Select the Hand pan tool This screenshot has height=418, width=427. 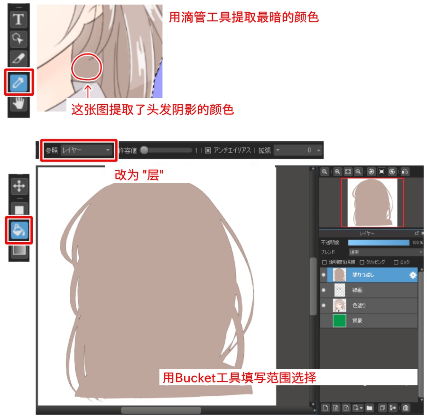[19, 103]
